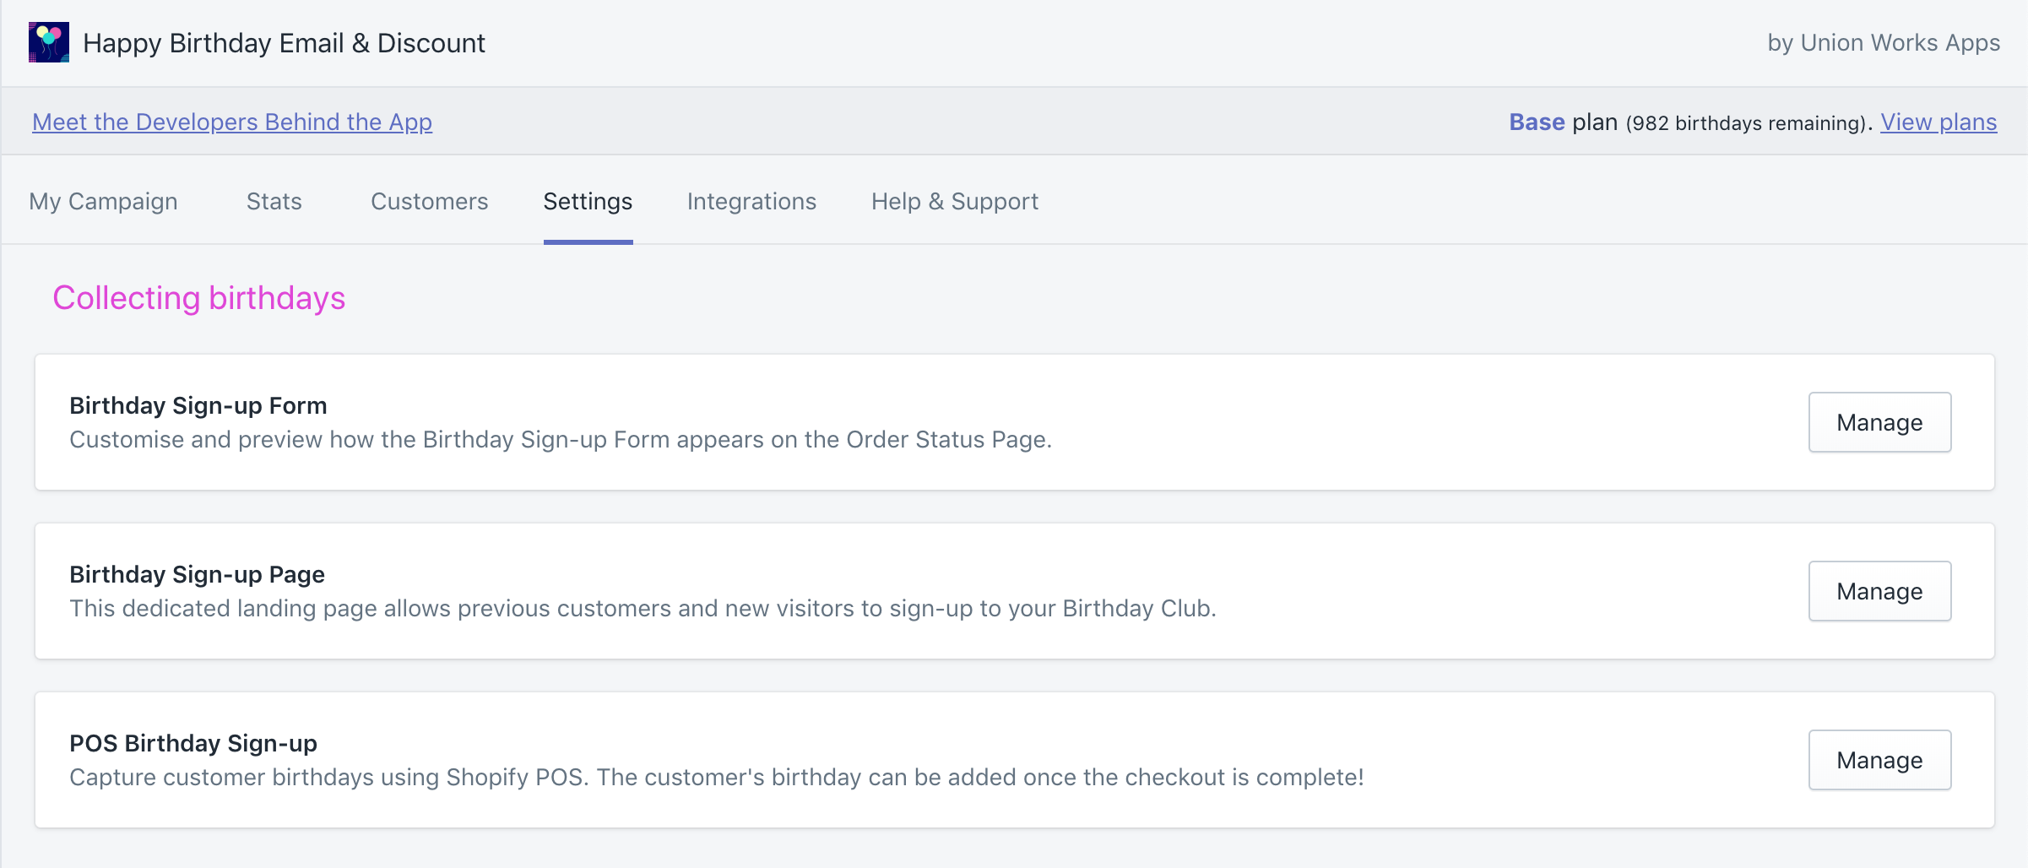Image resolution: width=2028 pixels, height=868 pixels.
Task: Click the Birthday Sign-up Page heading
Action: [x=197, y=574]
